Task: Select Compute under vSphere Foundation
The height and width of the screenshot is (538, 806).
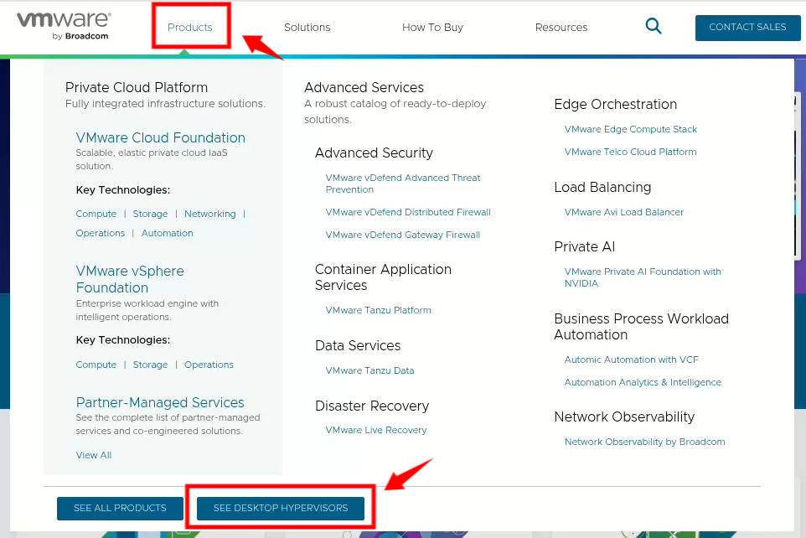Action: (x=96, y=365)
